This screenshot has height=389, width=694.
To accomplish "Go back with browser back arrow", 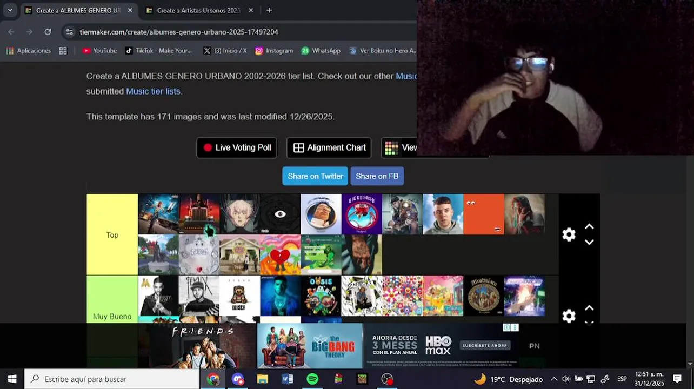I will click(x=11, y=32).
